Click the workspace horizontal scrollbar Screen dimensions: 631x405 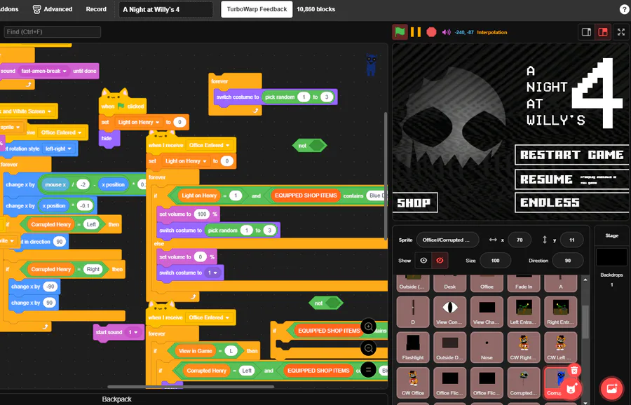[191, 387]
